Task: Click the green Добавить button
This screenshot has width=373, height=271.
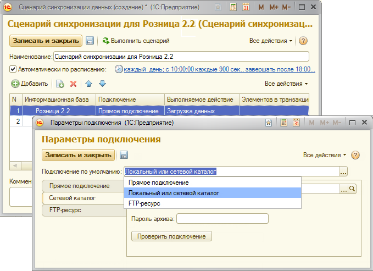Action: [30, 84]
